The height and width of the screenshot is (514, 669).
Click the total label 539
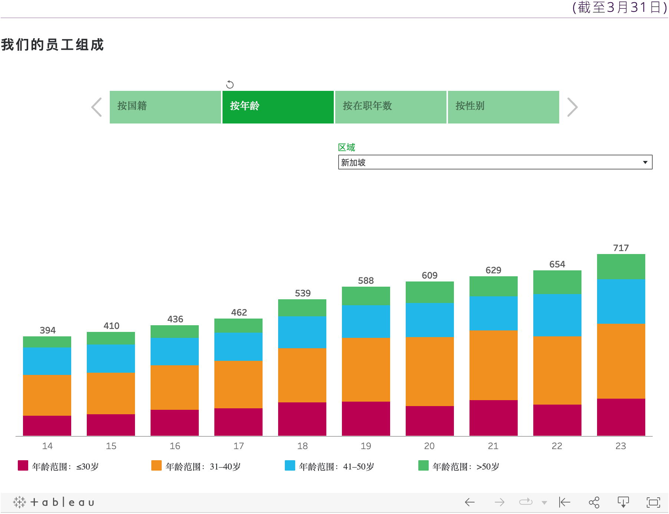click(303, 293)
